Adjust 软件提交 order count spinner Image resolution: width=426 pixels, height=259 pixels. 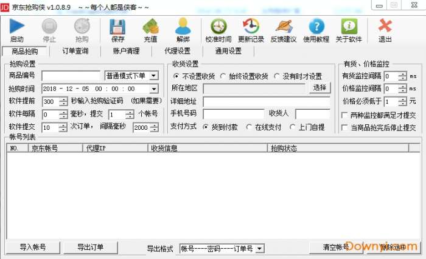point(63,127)
